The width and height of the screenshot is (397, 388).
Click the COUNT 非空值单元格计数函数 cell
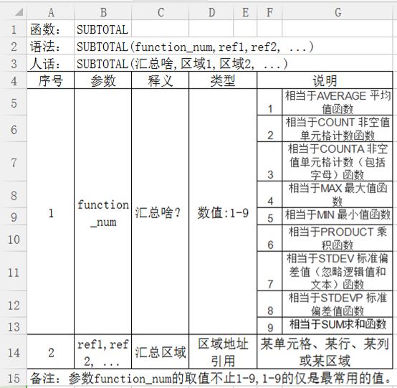click(x=338, y=128)
